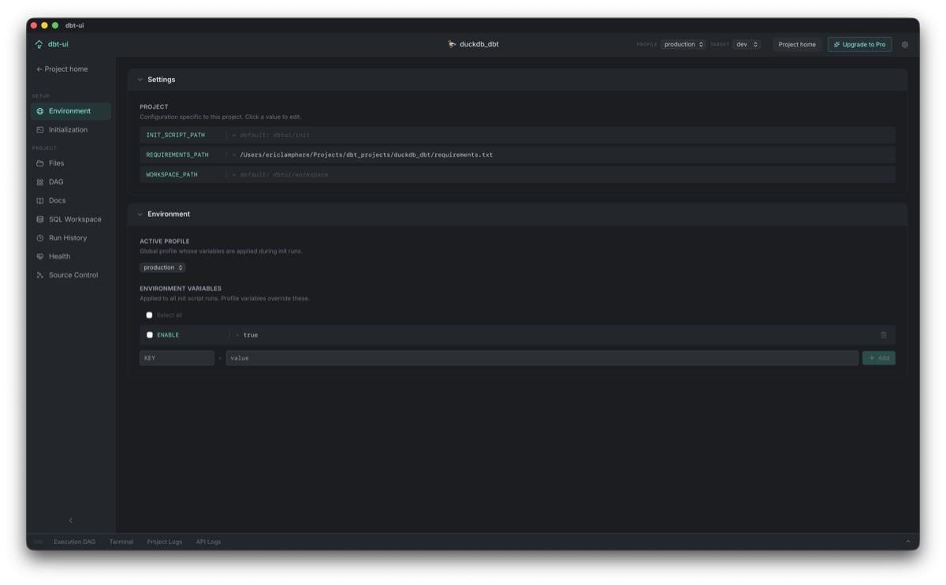Go to Initialization in the sidebar
Image resolution: width=946 pixels, height=585 pixels.
[71, 130]
